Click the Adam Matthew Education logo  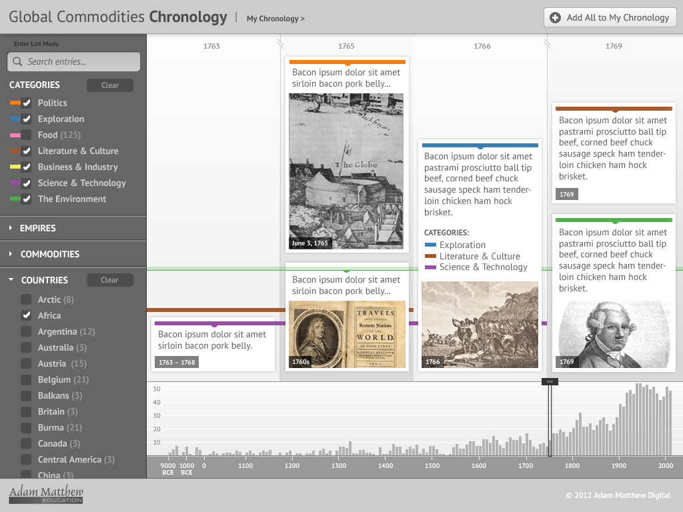45,493
